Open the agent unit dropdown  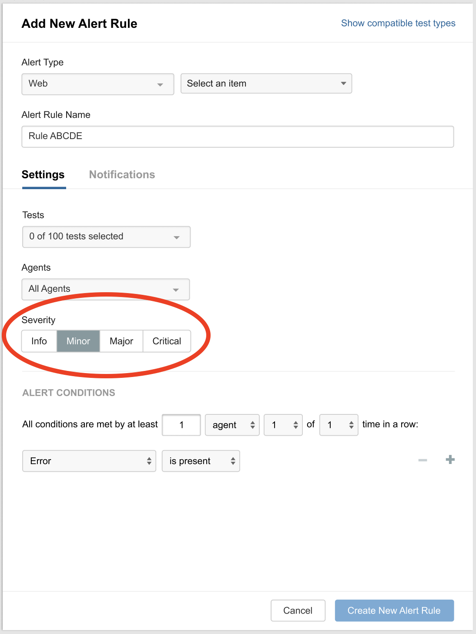232,425
